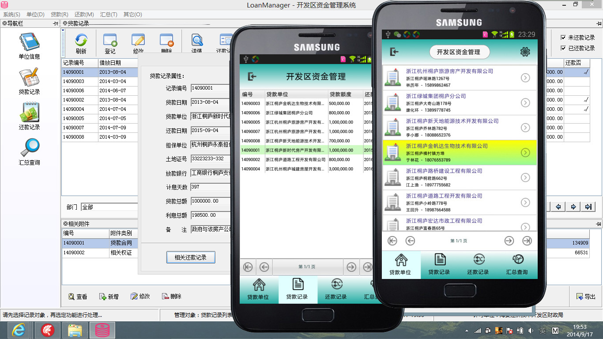Tap previous-page arrow on the back phone
This screenshot has height=339, width=603.
pyautogui.click(x=264, y=267)
